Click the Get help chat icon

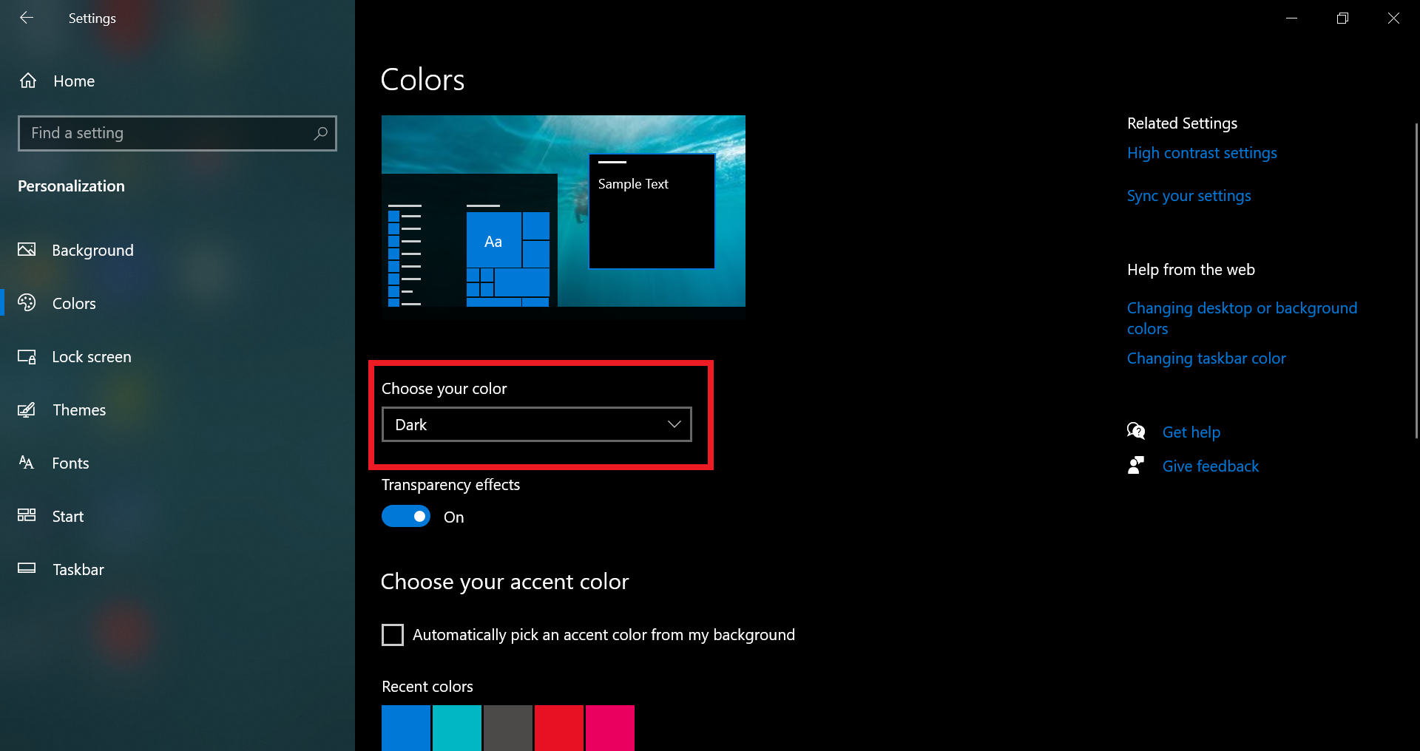[x=1136, y=431]
